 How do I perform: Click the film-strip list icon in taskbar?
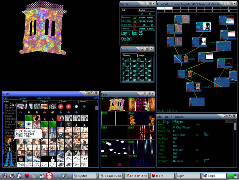pos(19,176)
